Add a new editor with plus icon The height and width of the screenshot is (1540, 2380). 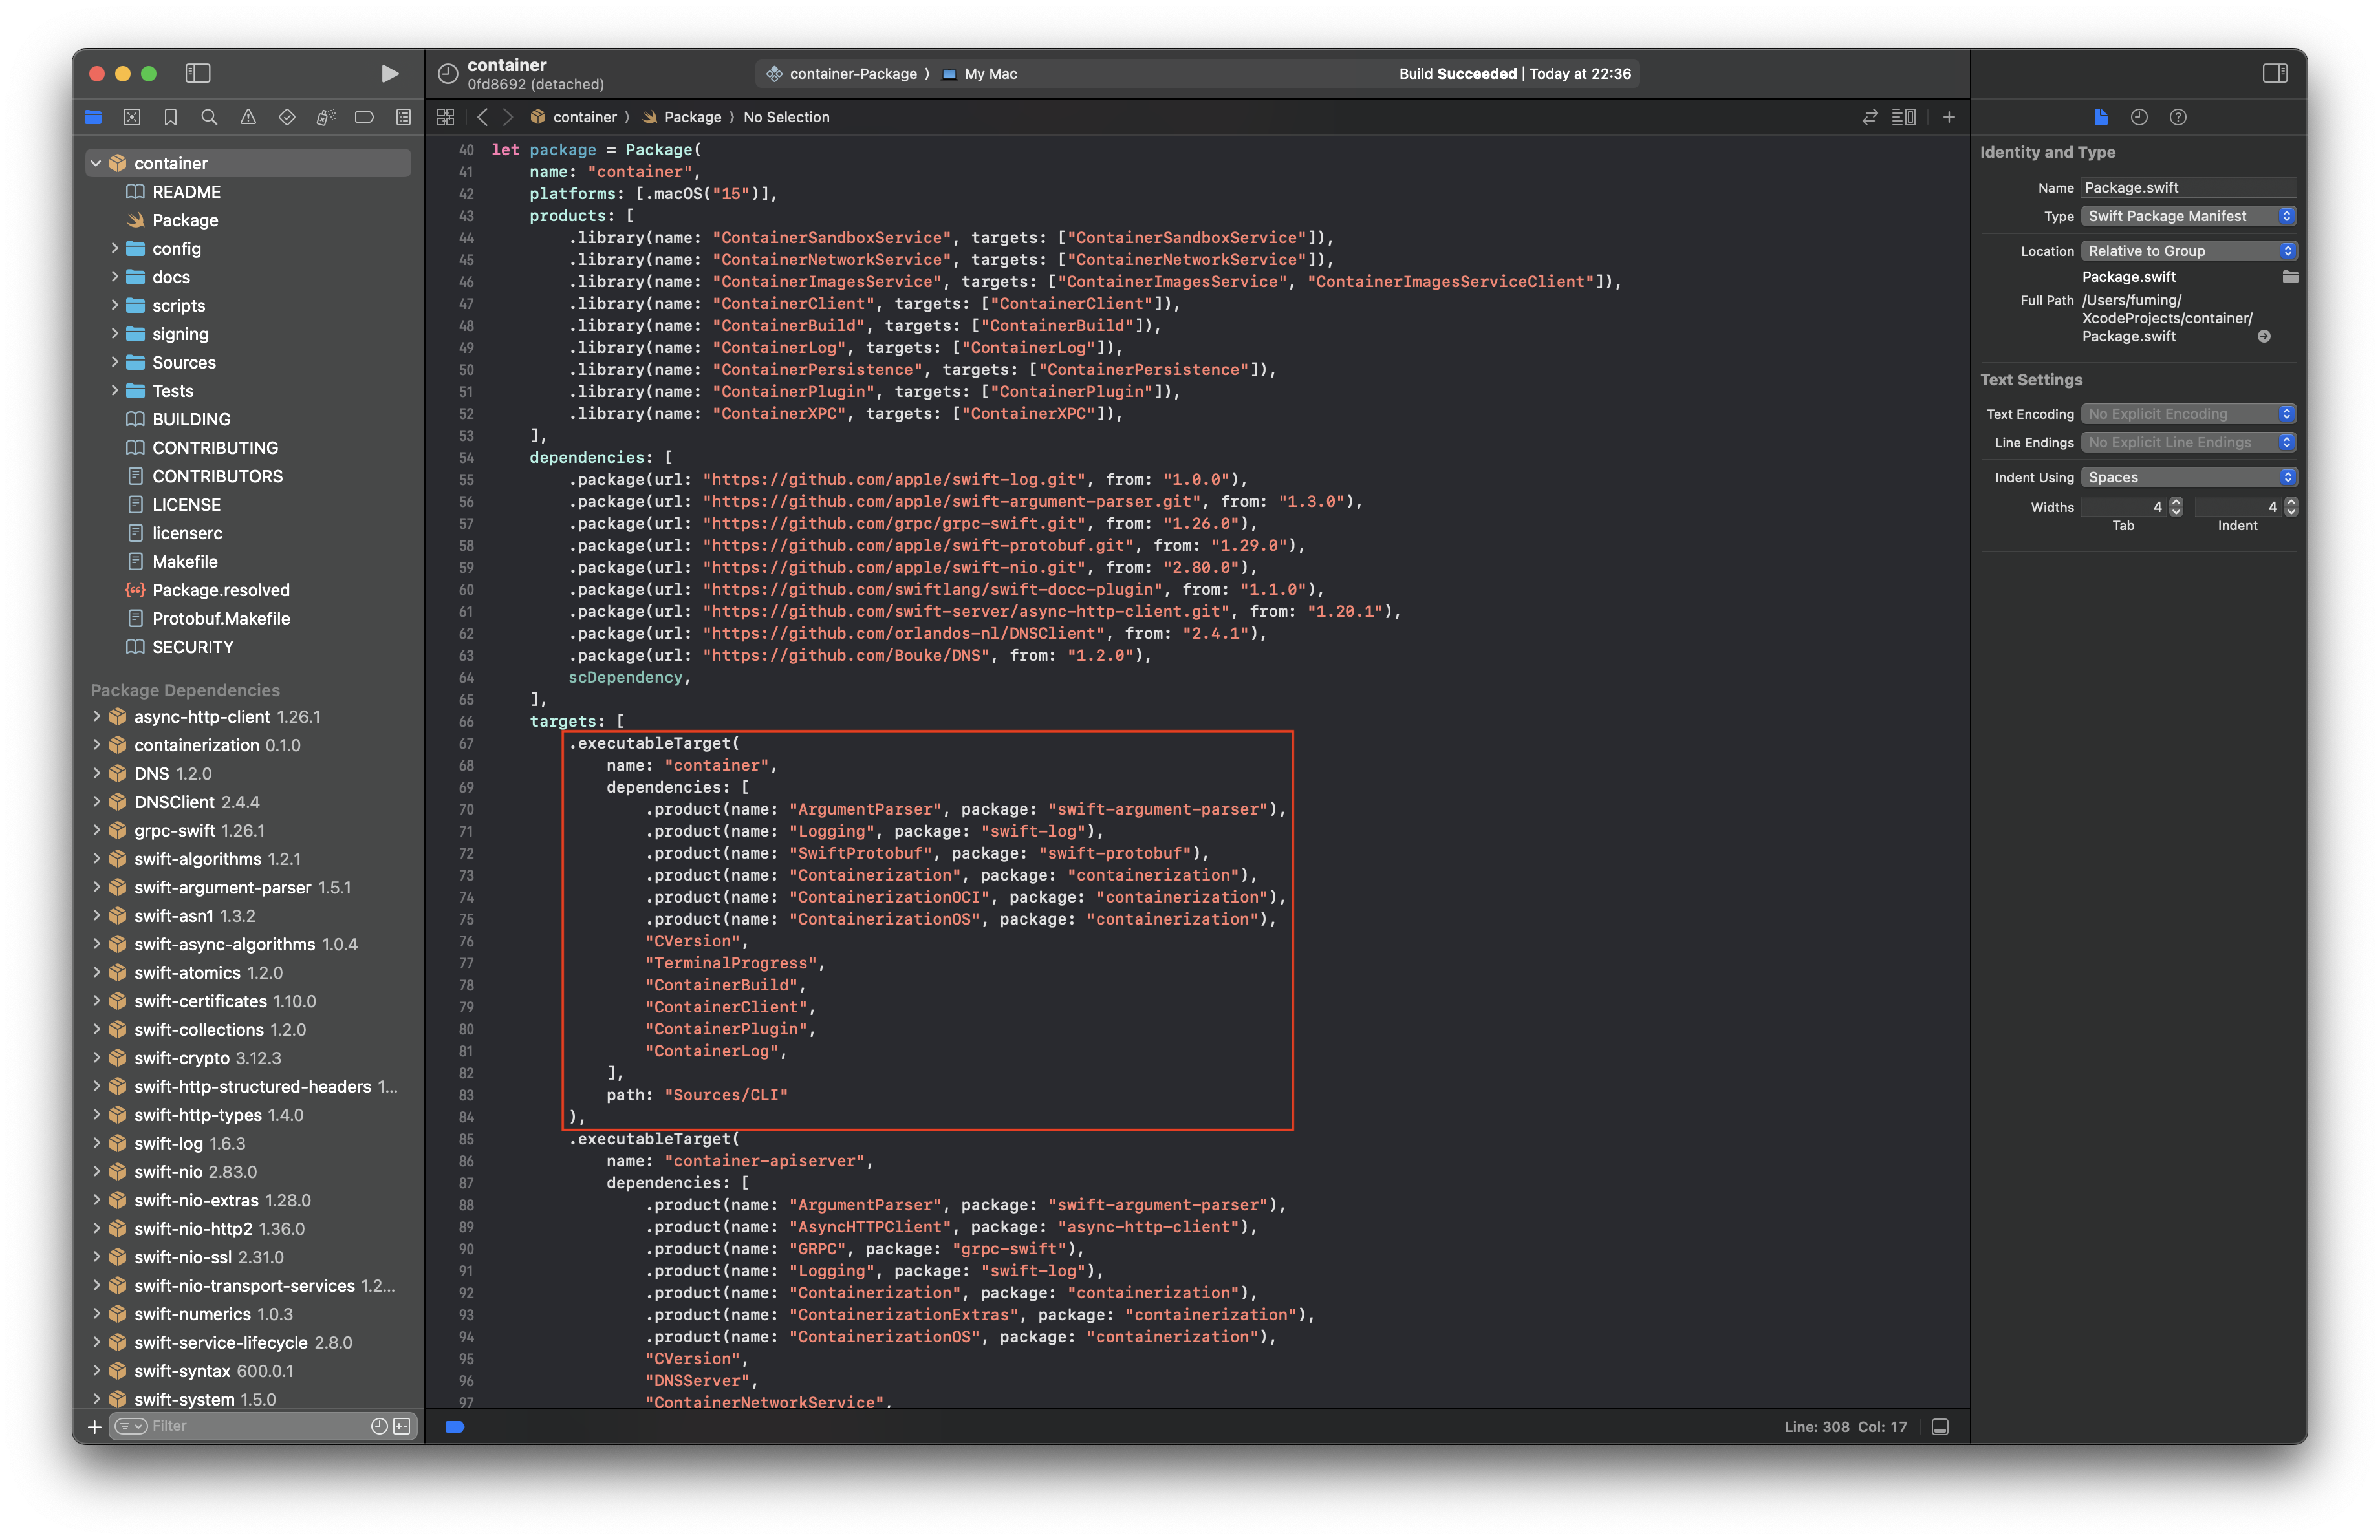1949,117
